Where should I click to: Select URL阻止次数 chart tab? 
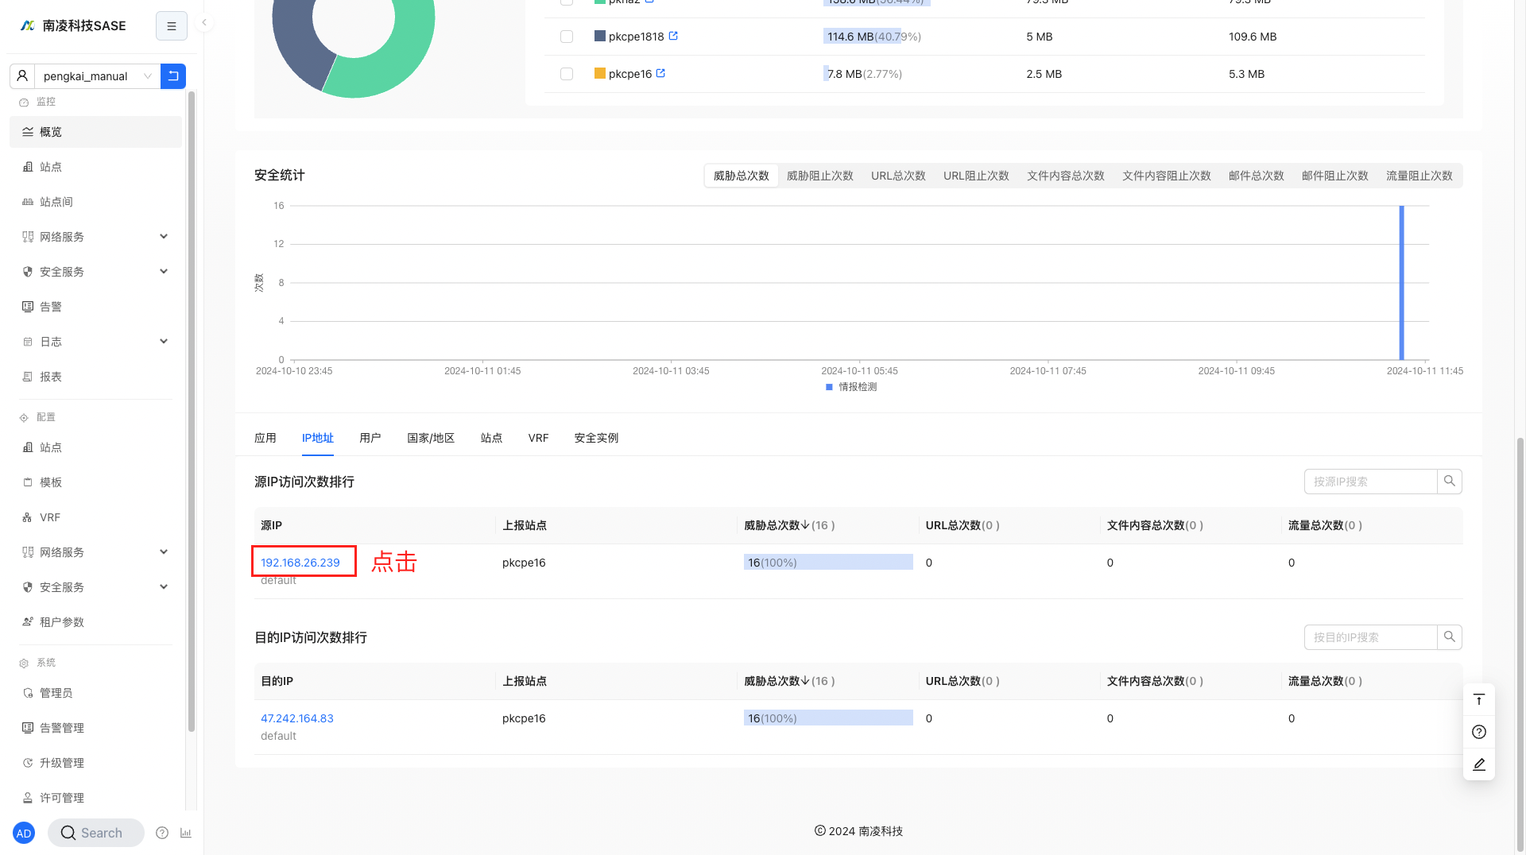point(976,176)
